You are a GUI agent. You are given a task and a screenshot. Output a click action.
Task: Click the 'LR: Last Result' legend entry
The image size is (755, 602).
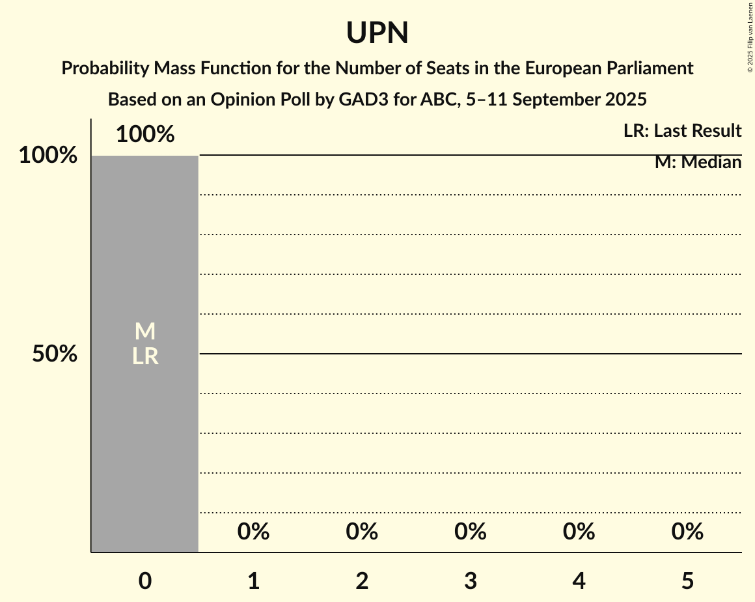click(682, 131)
